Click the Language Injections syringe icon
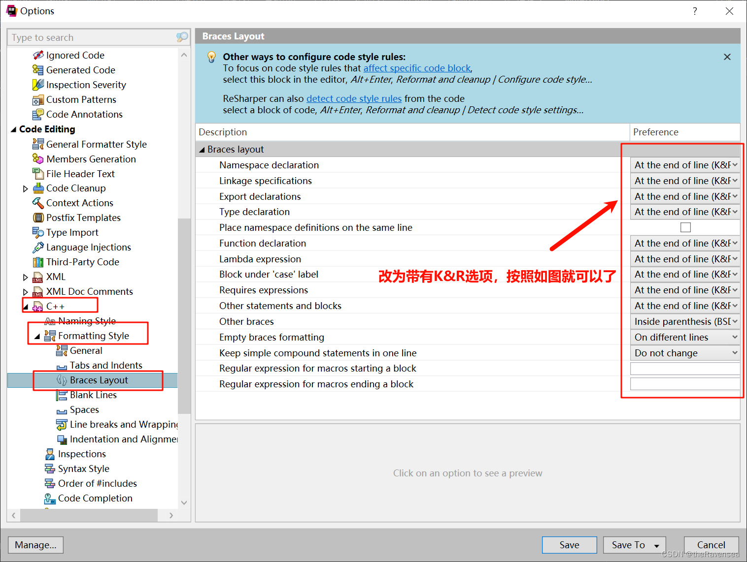This screenshot has height=562, width=747. coord(38,247)
